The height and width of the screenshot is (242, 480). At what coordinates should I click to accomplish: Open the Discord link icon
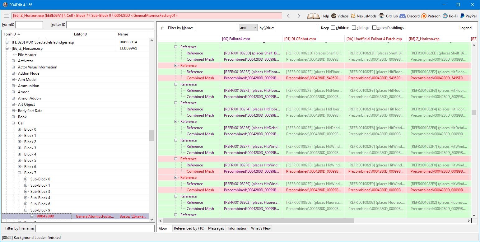[402, 16]
